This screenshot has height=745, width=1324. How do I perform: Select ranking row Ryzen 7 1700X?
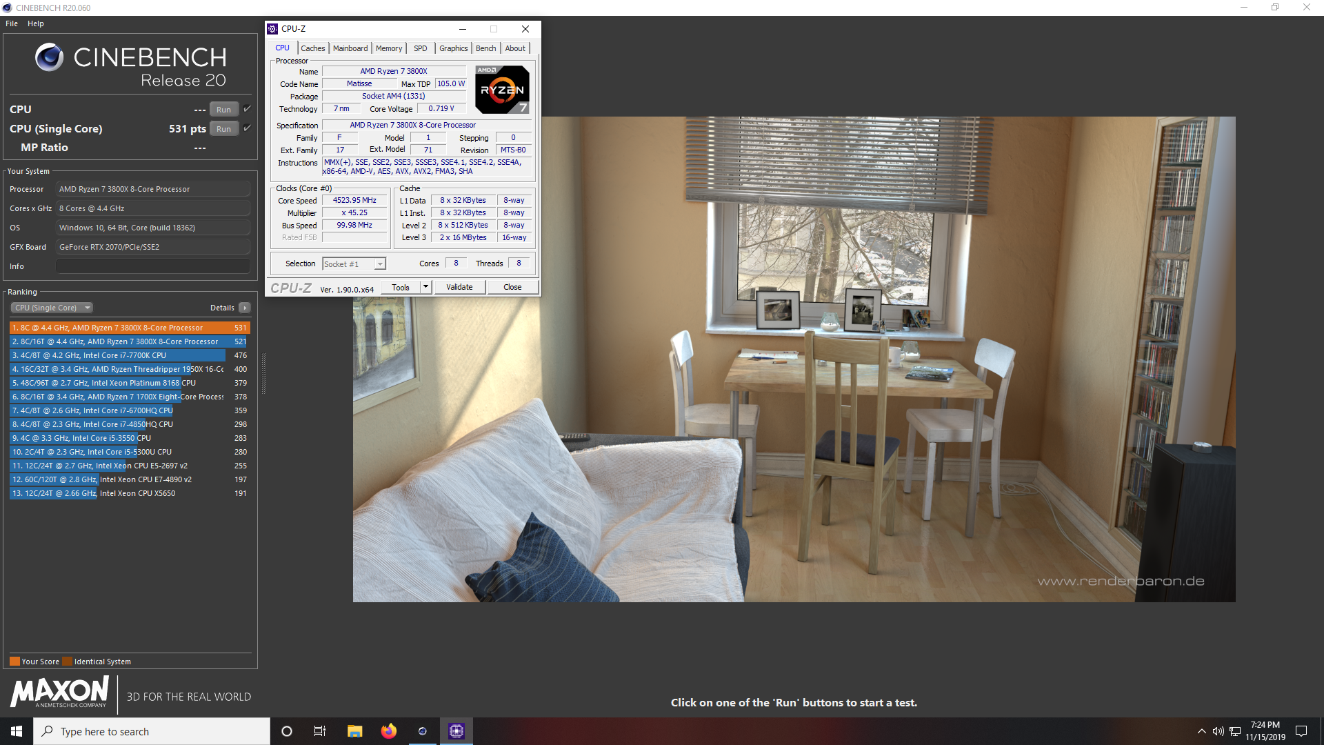130,397
